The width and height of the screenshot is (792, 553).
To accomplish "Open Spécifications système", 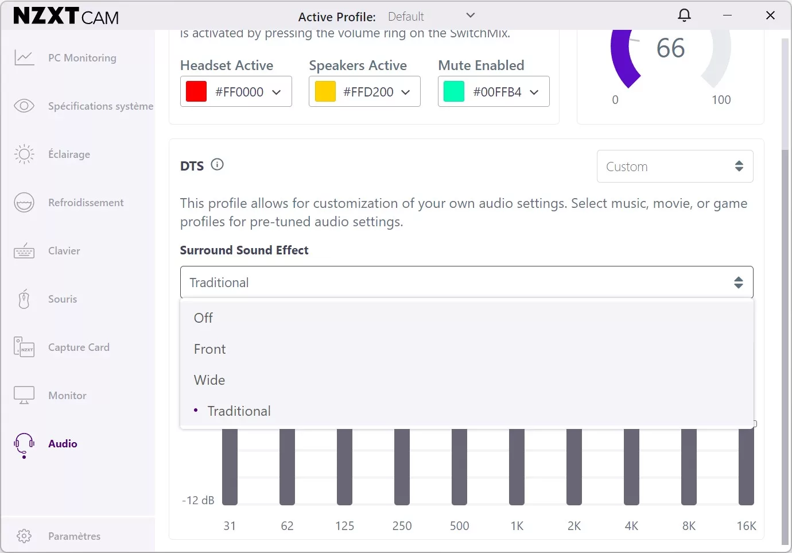I will click(x=100, y=106).
